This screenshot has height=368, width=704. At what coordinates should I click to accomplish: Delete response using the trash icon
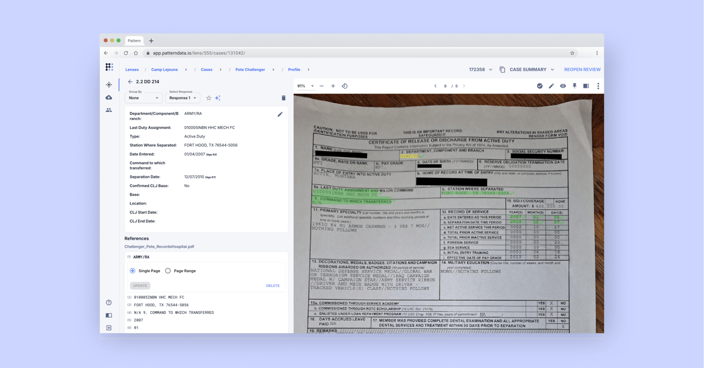click(x=284, y=98)
